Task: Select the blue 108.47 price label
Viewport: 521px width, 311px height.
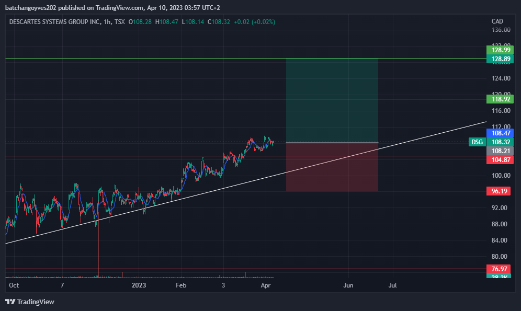Action: 500,133
